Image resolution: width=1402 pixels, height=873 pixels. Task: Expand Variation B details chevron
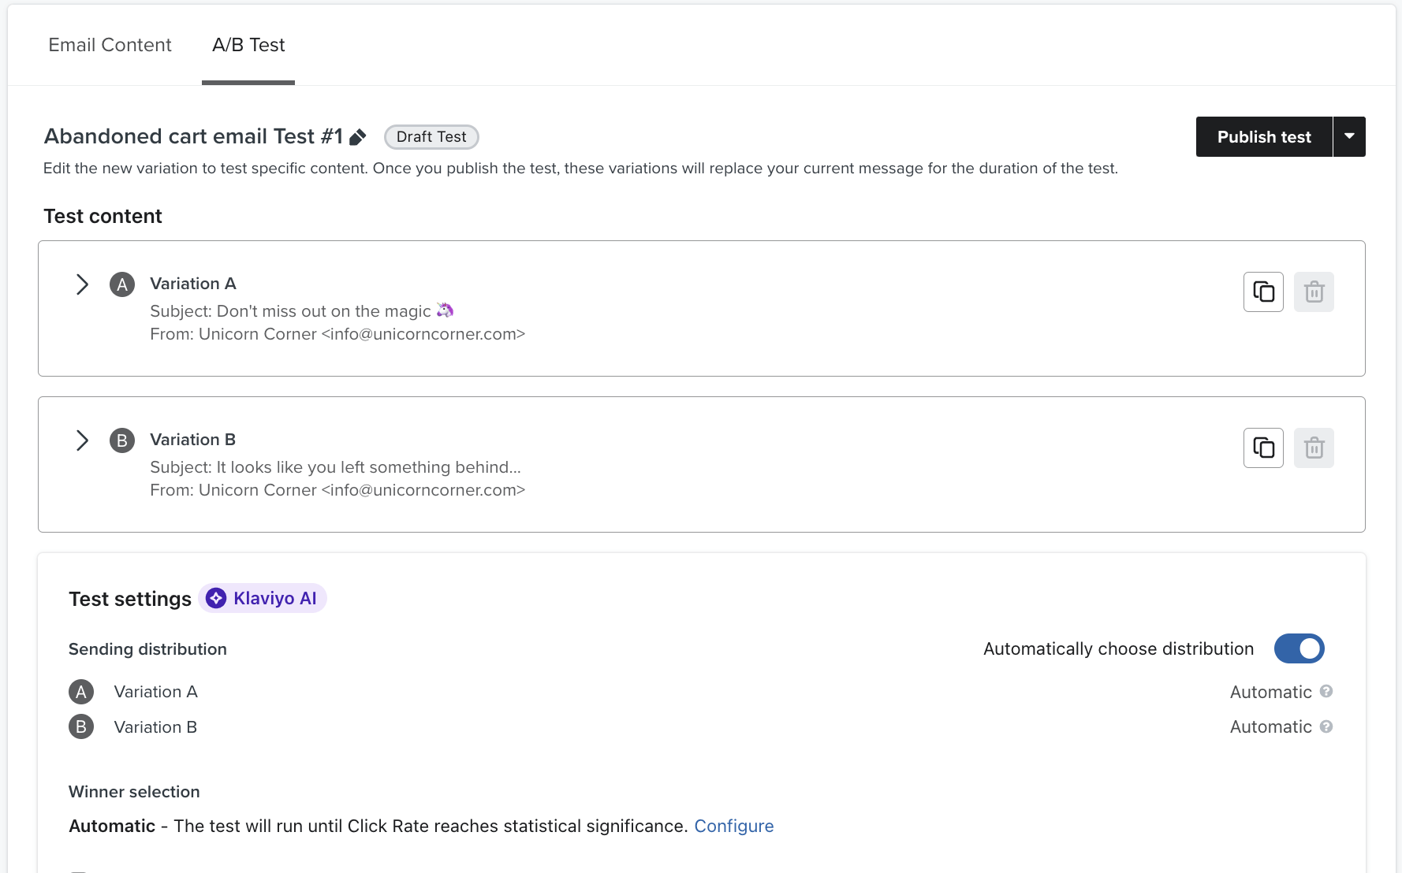point(82,440)
